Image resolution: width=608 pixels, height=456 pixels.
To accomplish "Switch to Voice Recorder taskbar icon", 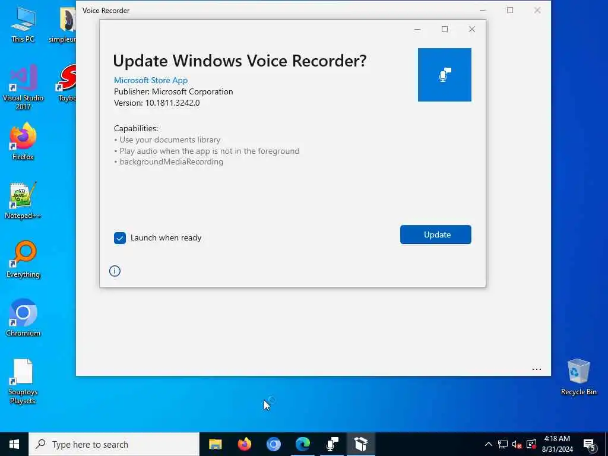I will click(332, 444).
